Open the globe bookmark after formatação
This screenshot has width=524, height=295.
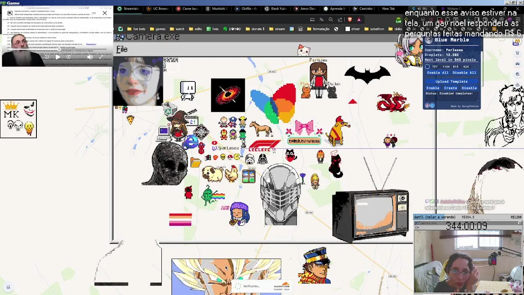(336, 29)
